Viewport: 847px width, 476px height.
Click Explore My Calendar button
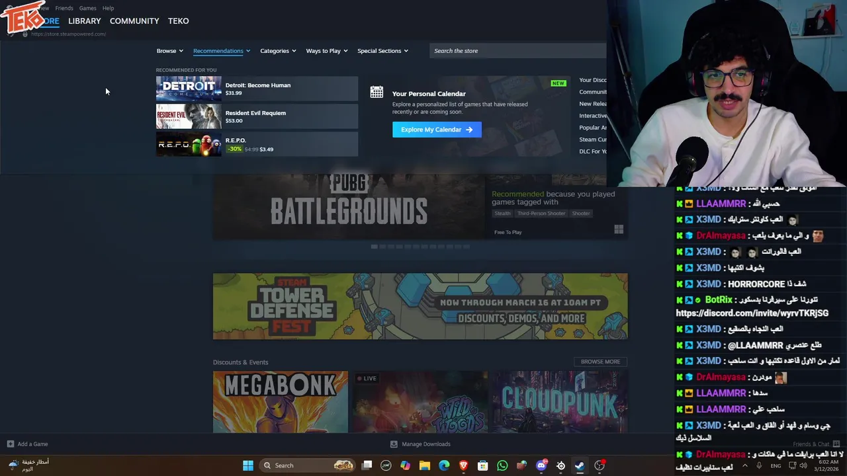437,130
